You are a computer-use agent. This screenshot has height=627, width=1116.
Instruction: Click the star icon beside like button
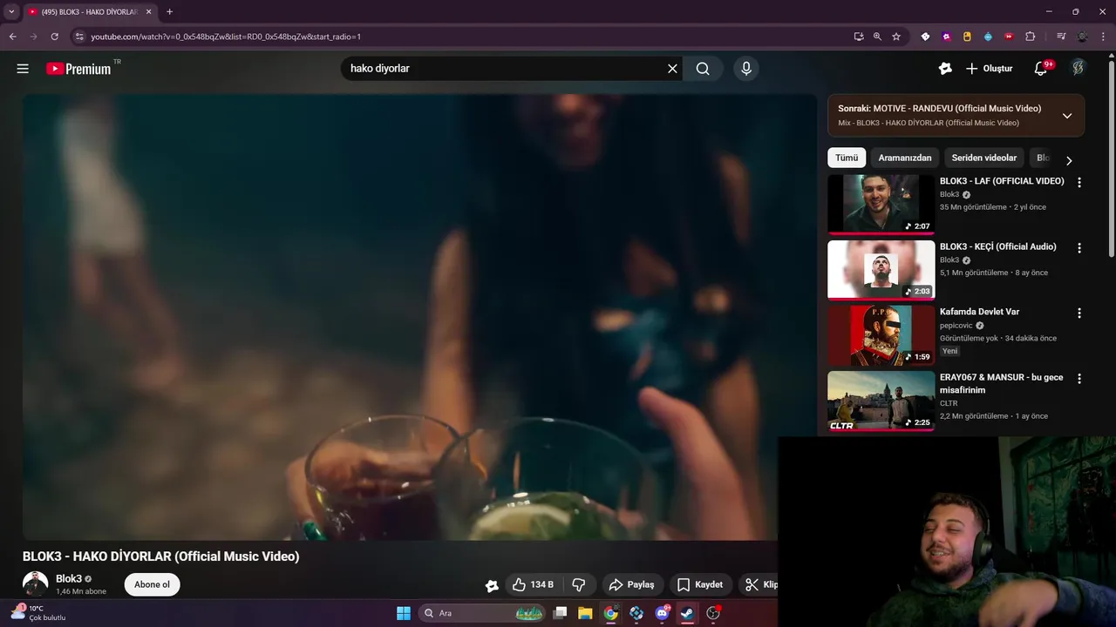[492, 586]
